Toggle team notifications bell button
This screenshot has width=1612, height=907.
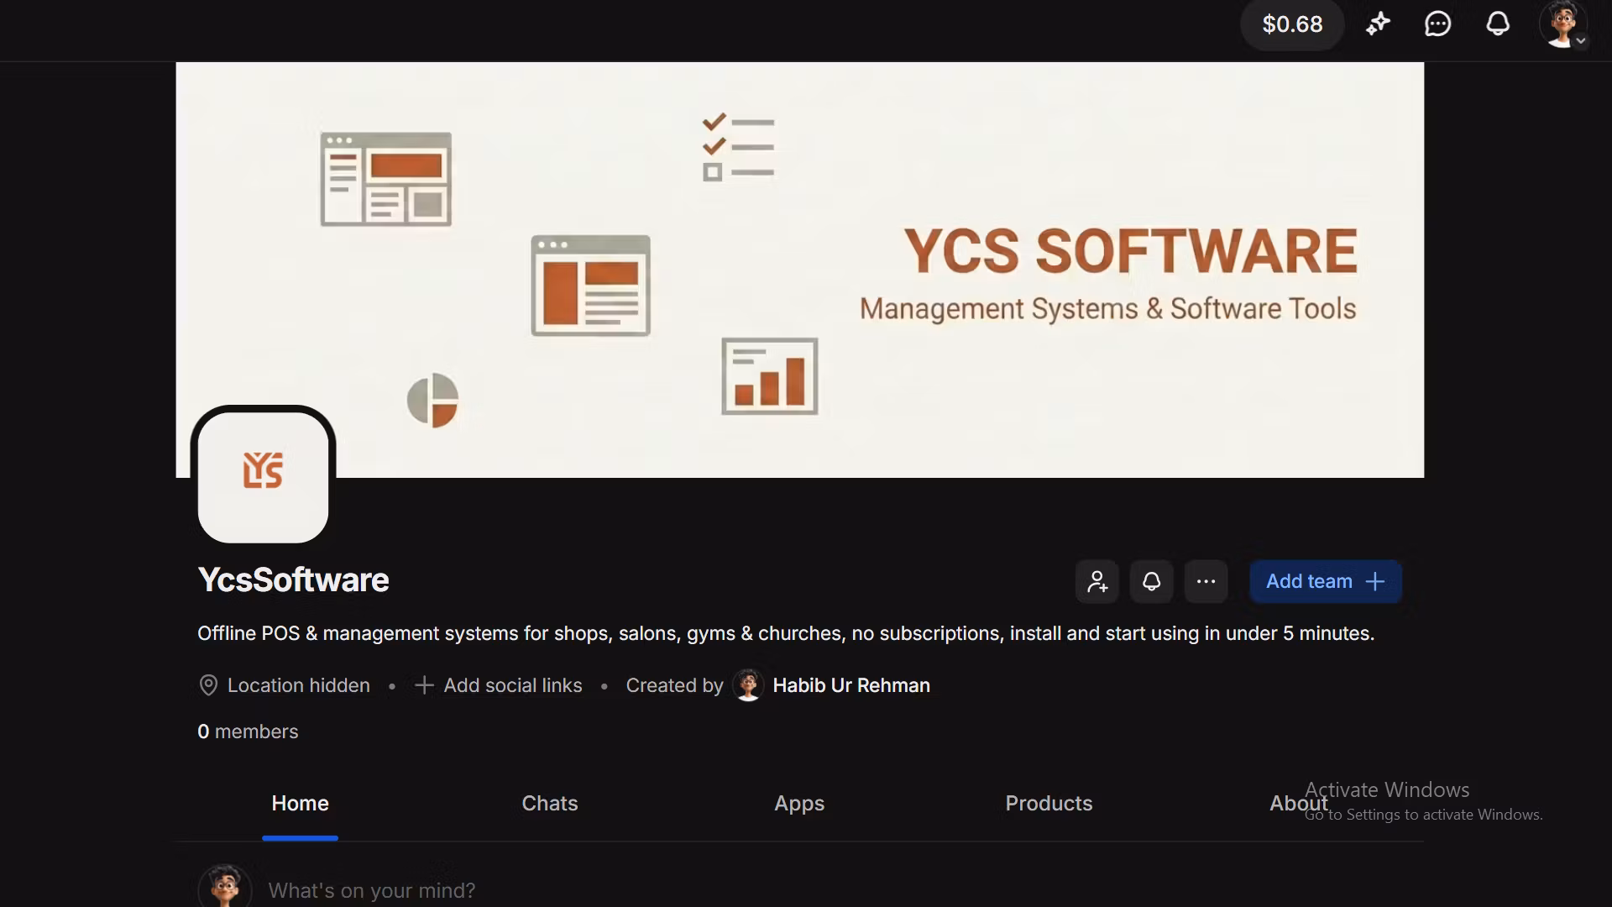point(1151,581)
